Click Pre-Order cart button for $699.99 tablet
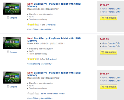Screen dimensions: 124x100 108,18
